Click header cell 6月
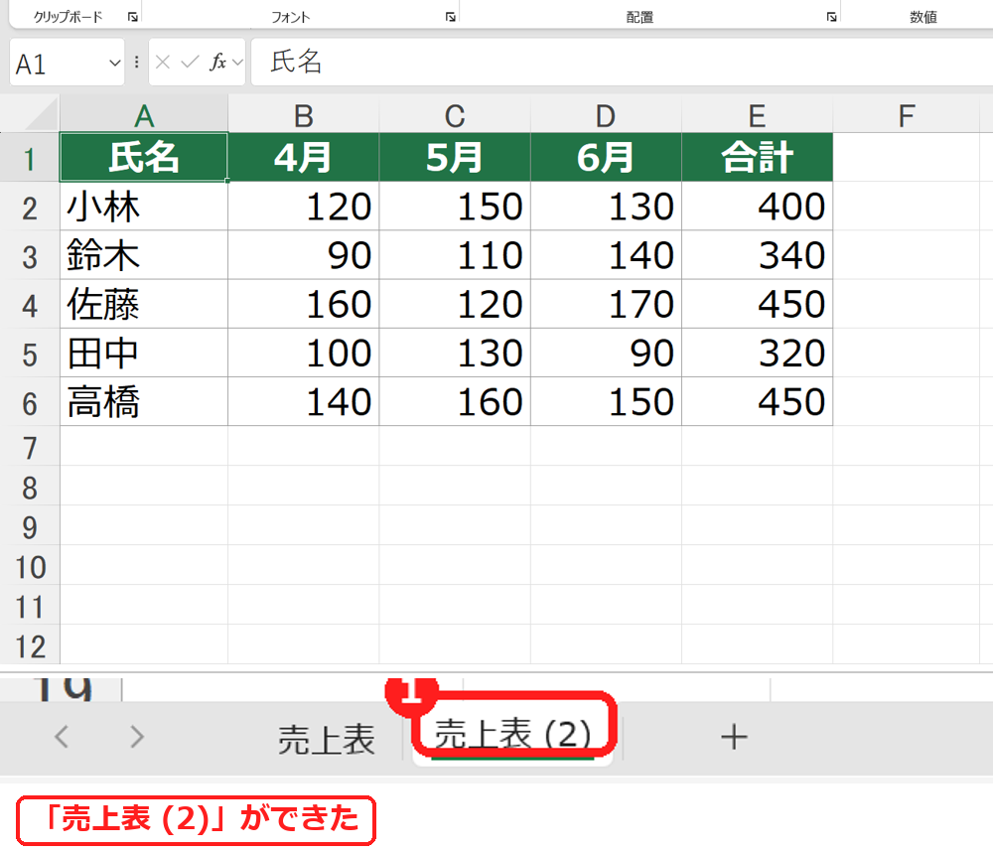 click(606, 158)
